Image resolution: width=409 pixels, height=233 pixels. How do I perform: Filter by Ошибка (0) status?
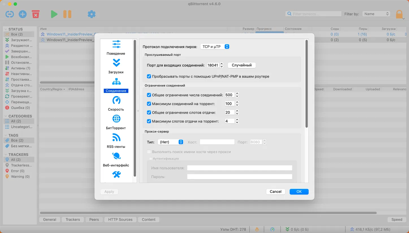click(19, 108)
